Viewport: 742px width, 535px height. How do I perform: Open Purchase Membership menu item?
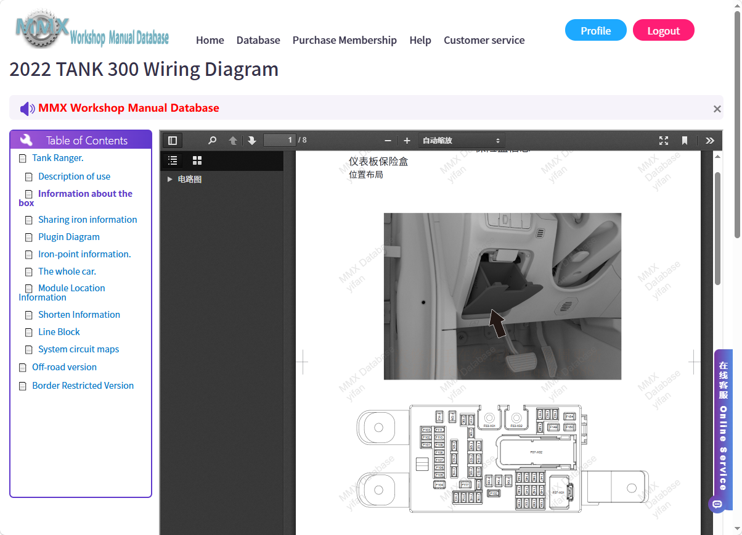pos(344,40)
